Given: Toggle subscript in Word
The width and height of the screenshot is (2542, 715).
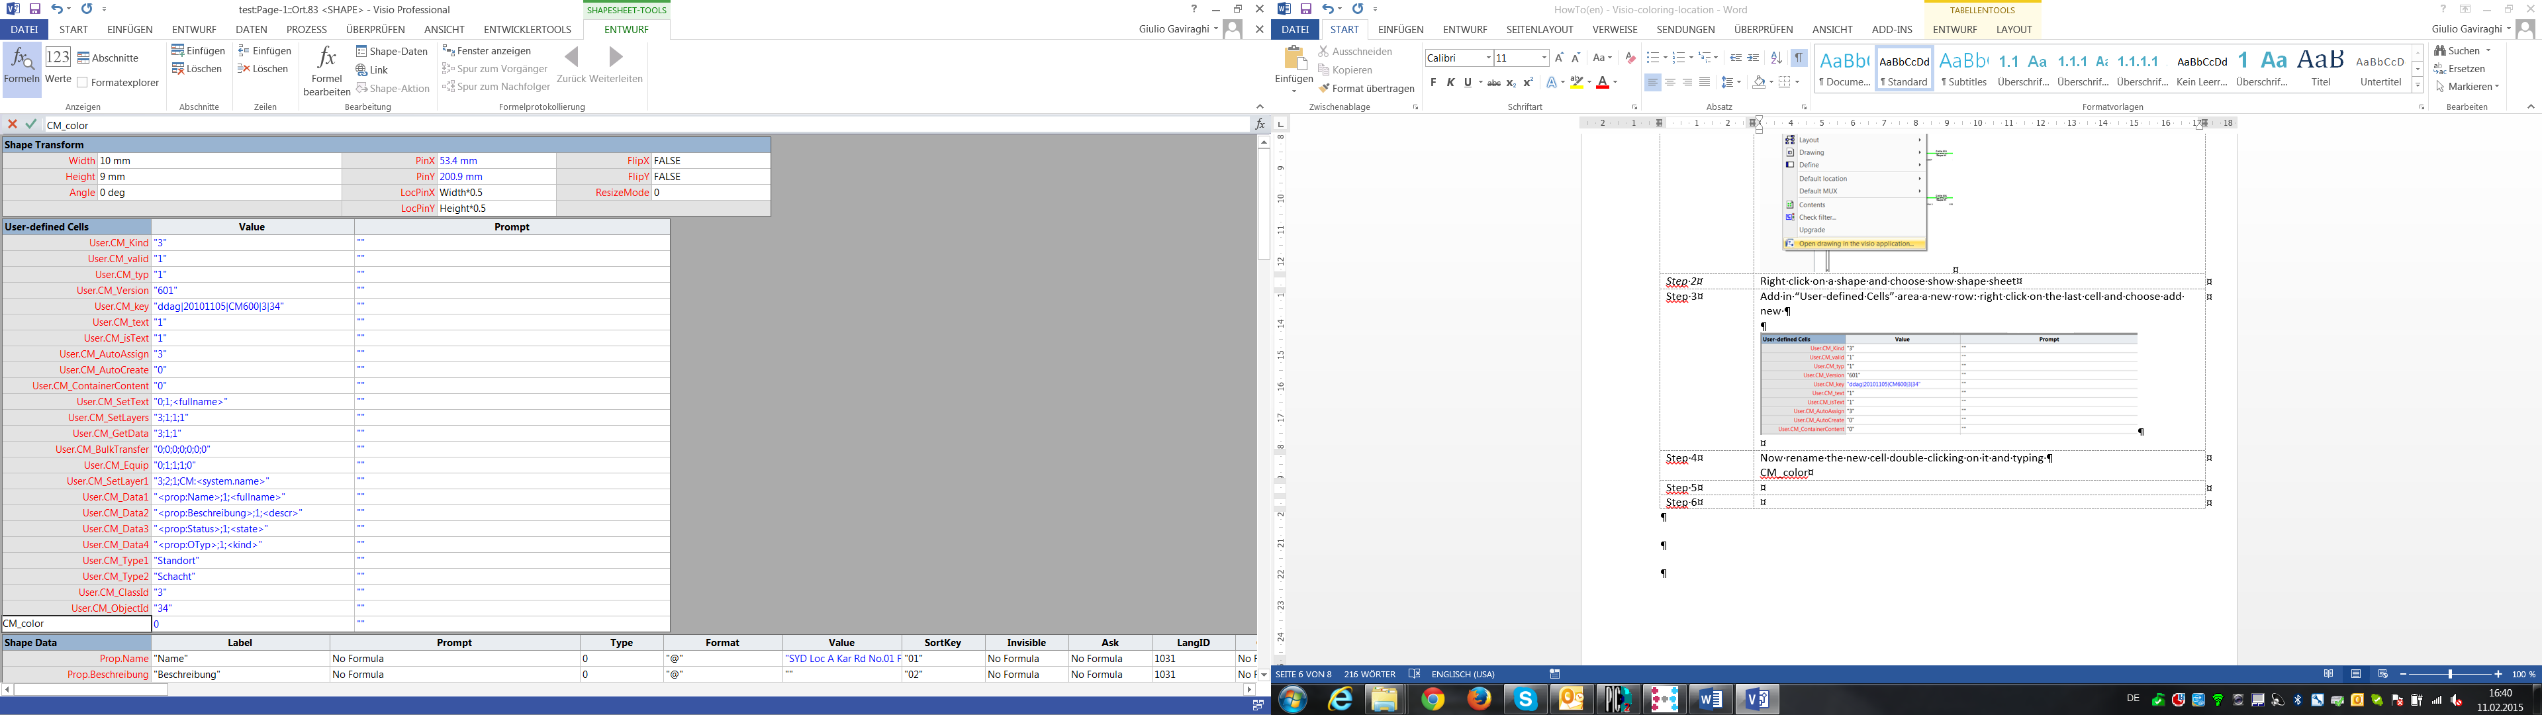Looking at the screenshot, I should click(1511, 83).
